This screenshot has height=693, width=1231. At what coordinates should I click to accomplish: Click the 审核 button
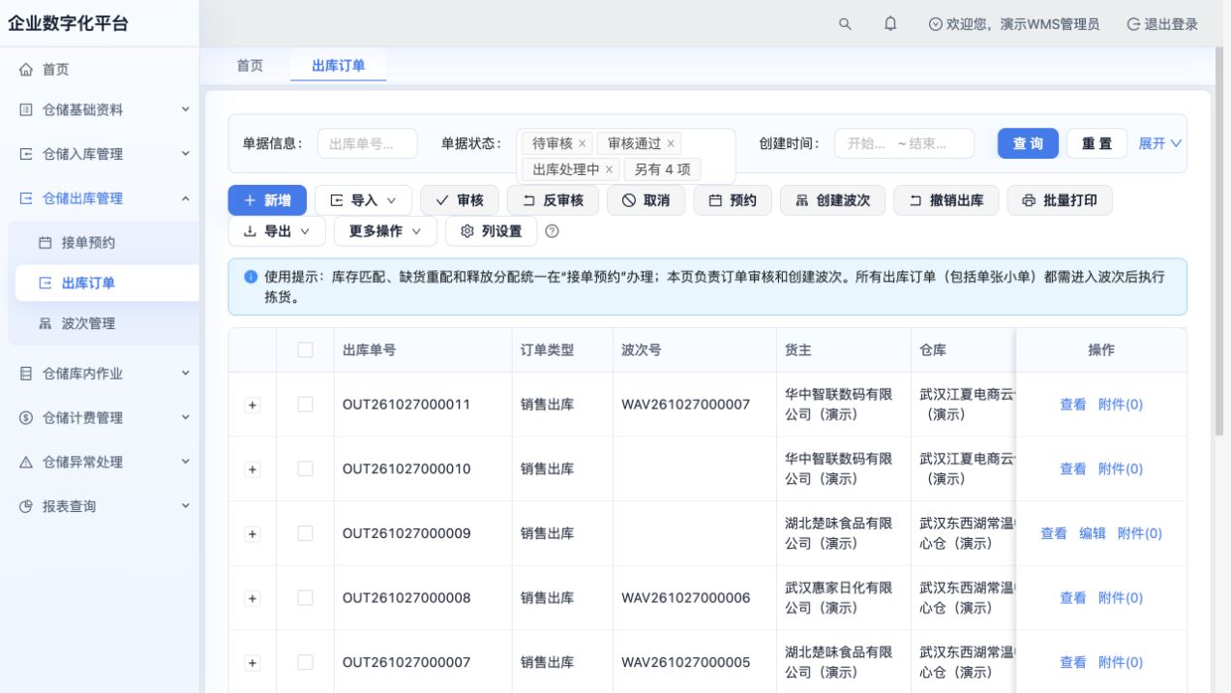pos(460,200)
